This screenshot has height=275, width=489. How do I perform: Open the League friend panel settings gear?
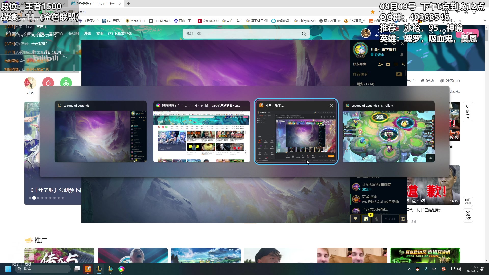(x=394, y=44)
